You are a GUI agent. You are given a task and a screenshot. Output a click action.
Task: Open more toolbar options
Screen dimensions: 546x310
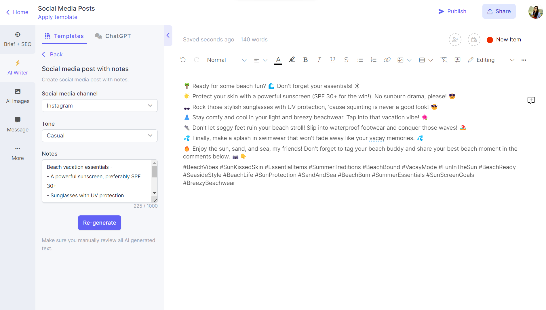524,60
